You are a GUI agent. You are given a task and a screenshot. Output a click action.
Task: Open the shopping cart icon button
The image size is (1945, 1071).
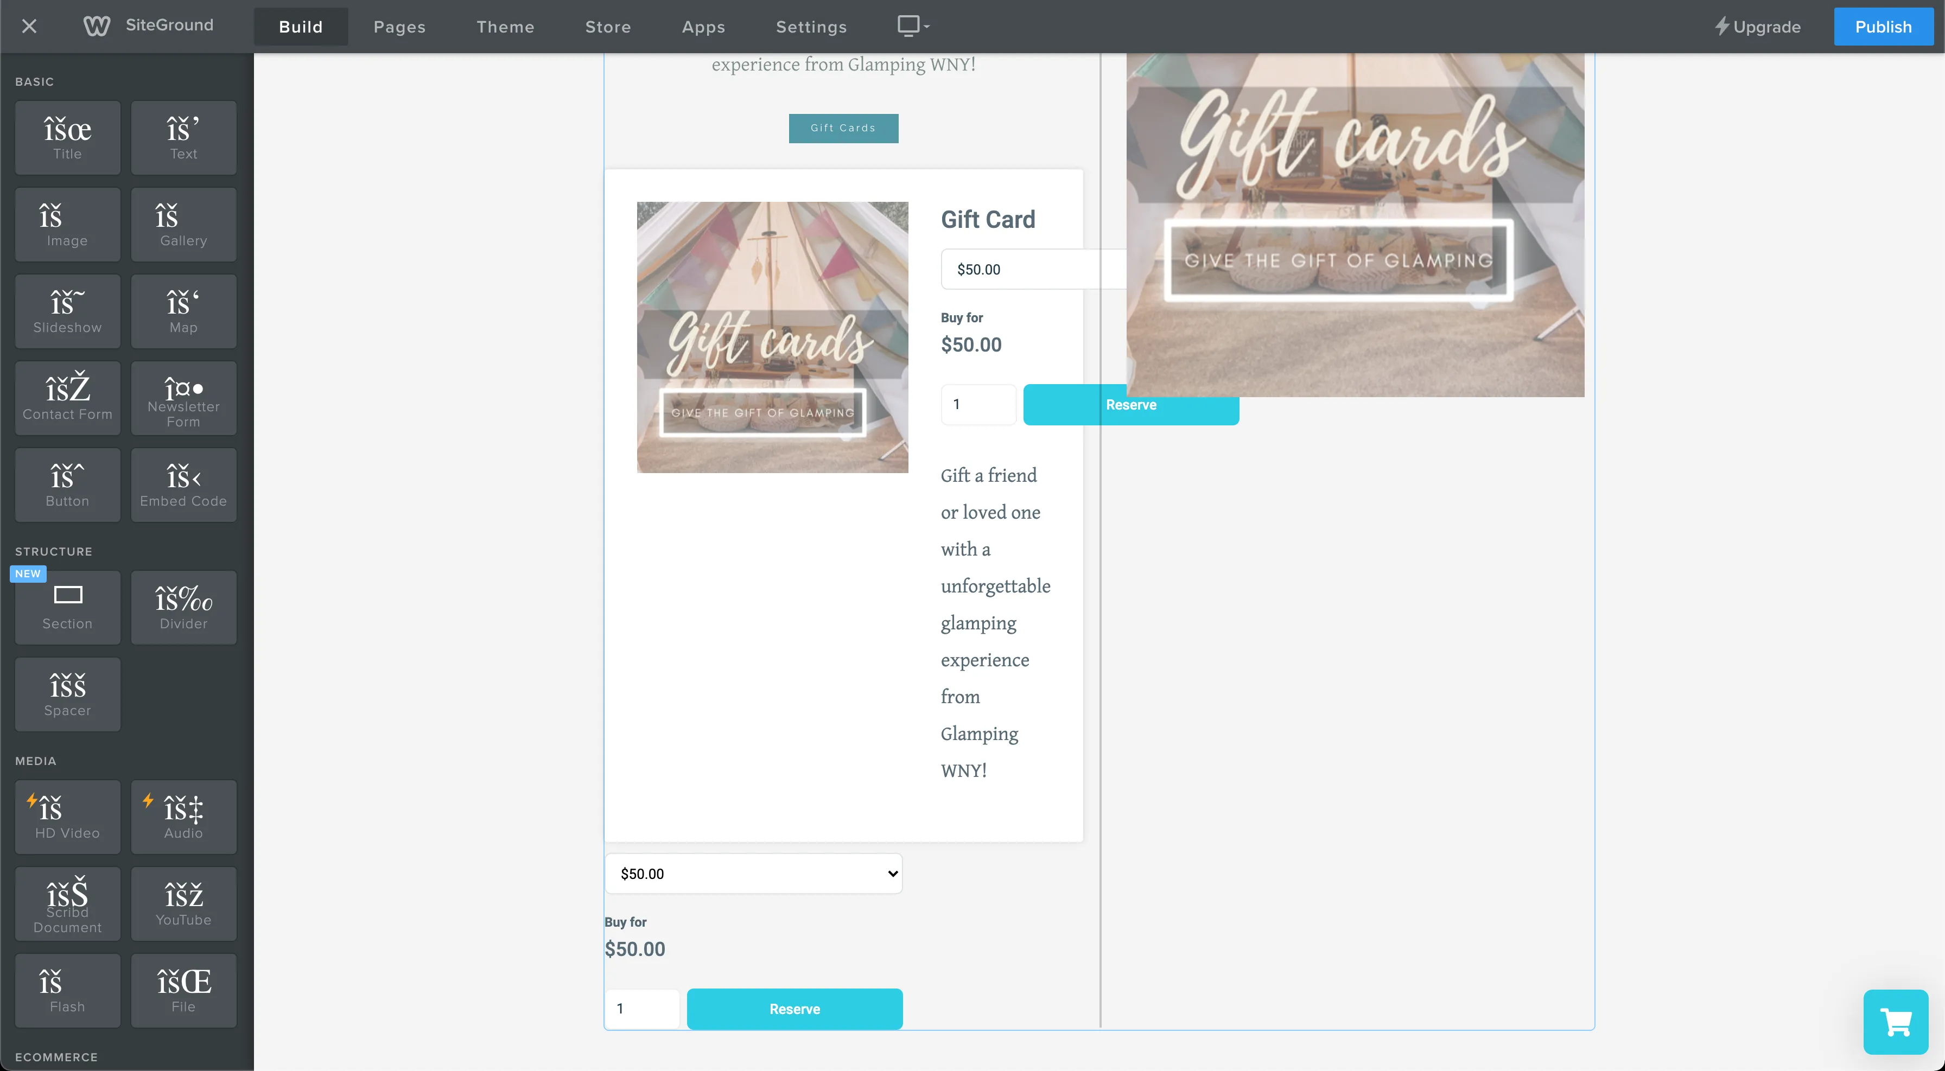tap(1895, 1022)
